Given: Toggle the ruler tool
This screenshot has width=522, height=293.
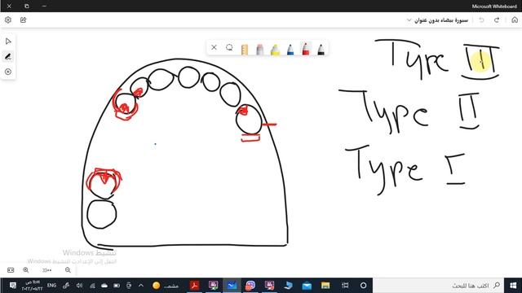Looking at the screenshot, I should [245, 50].
